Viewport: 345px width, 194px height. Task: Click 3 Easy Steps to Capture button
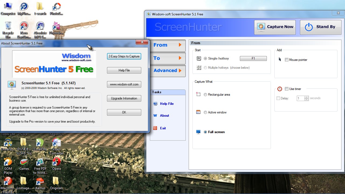[x=124, y=56]
